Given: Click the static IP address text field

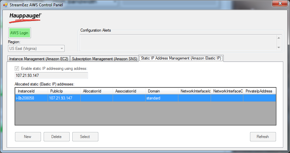Looking at the screenshot, I should pyautogui.click(x=51, y=76).
